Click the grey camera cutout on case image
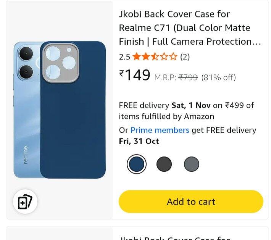The image size is (271, 240). tap(61, 63)
